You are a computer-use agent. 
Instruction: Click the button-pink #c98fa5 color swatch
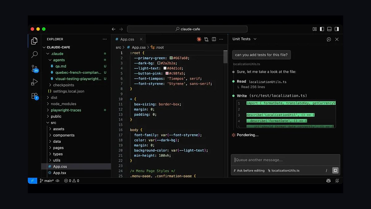167,73
